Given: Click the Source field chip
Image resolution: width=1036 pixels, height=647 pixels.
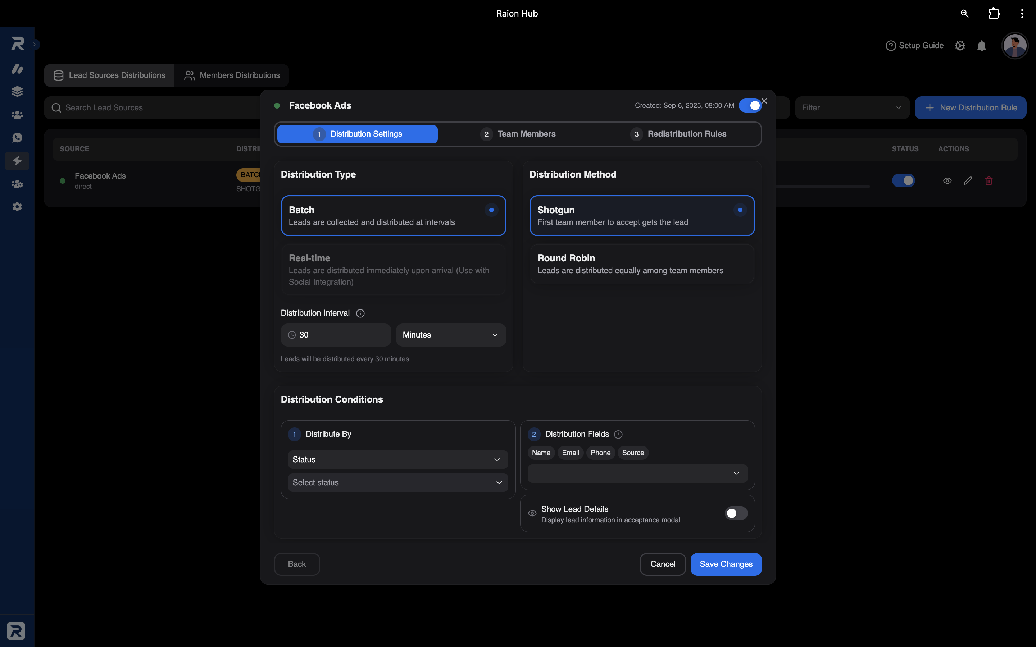Looking at the screenshot, I should 633,453.
